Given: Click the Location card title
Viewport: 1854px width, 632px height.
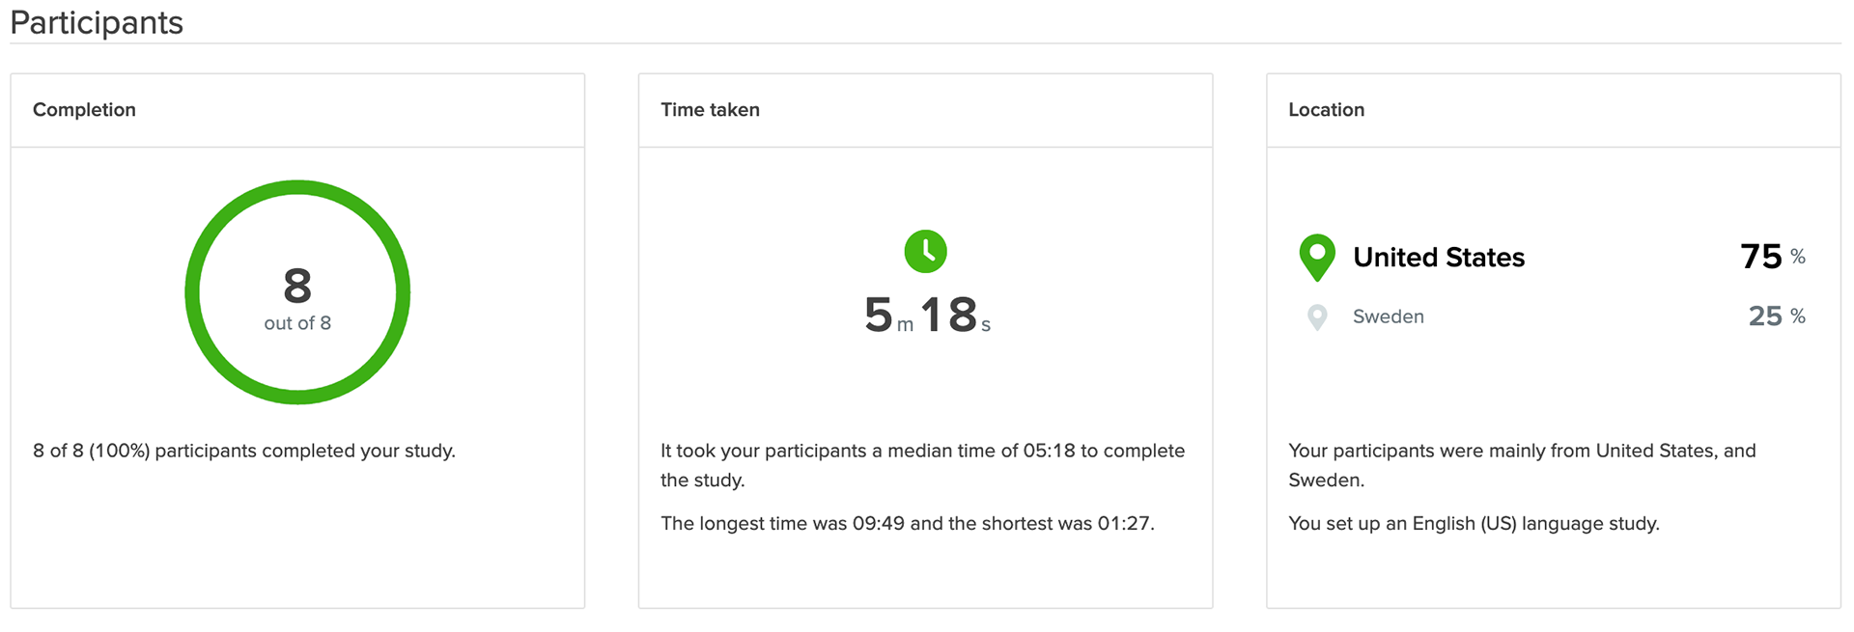Looking at the screenshot, I should (x=1326, y=110).
